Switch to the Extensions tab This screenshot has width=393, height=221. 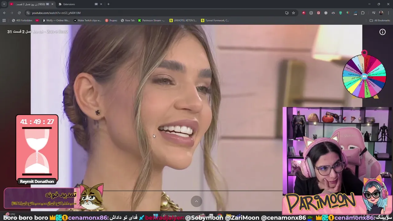pos(80,4)
